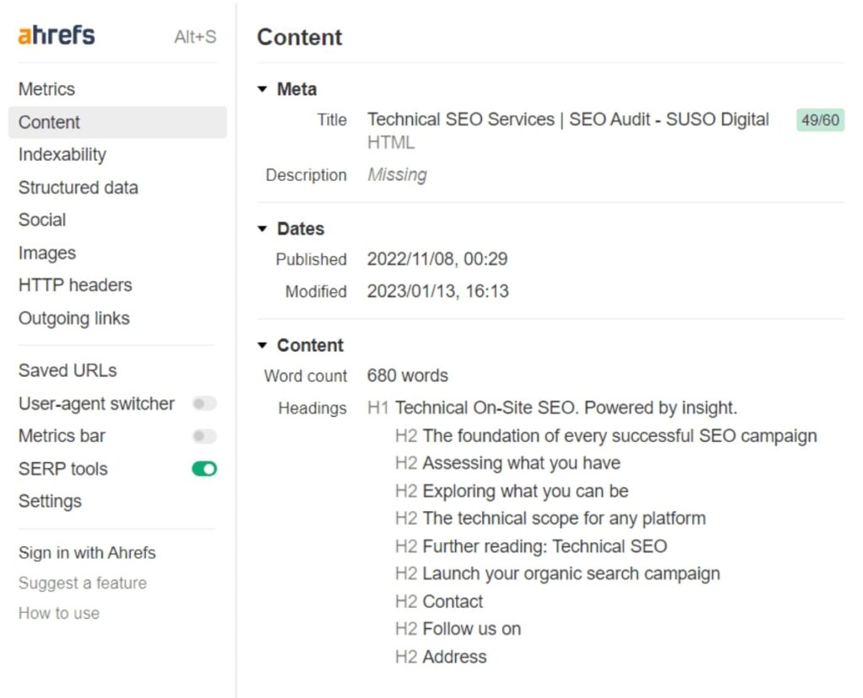Click Suggest a feature link
Image resolution: width=863 pixels, height=698 pixels.
point(82,583)
